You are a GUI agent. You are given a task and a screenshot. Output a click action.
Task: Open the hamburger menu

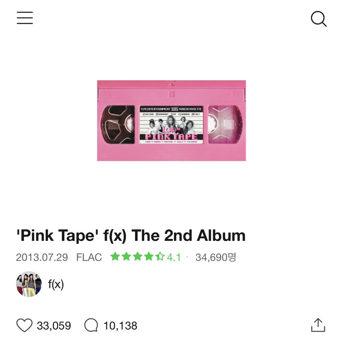25,18
